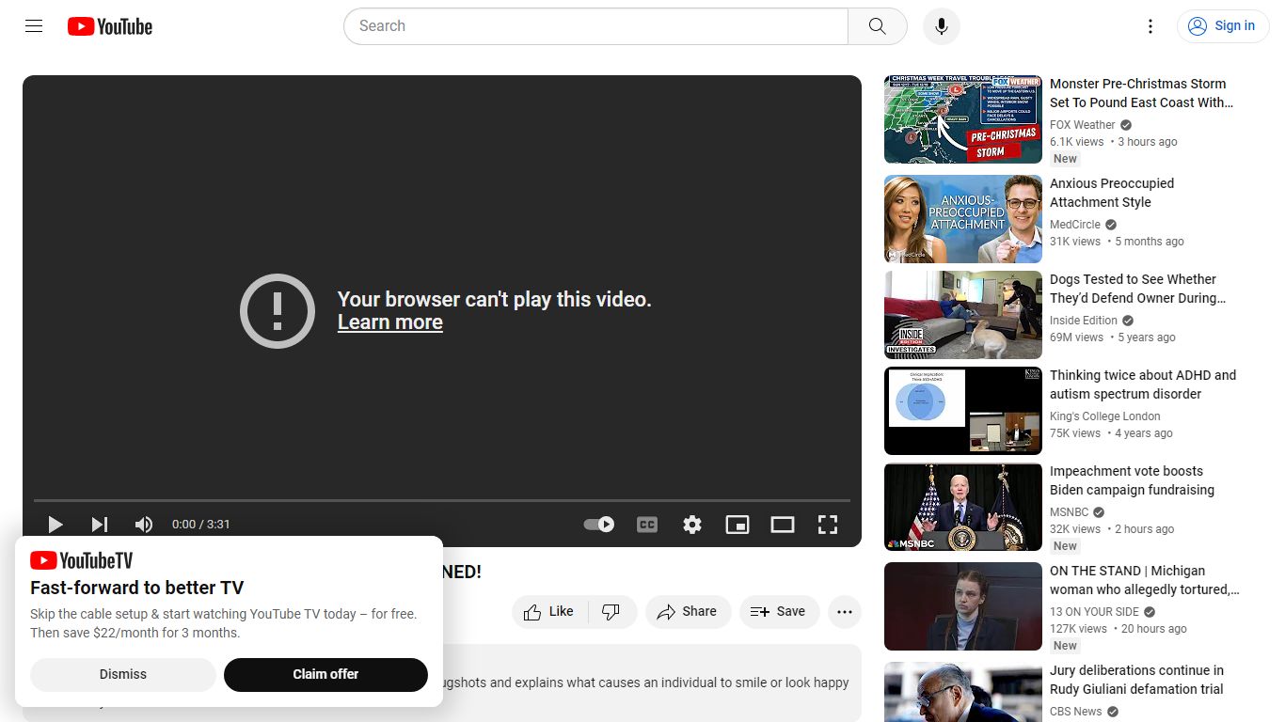Focus the search input field
Image resolution: width=1285 pixels, height=722 pixels.
(x=595, y=26)
